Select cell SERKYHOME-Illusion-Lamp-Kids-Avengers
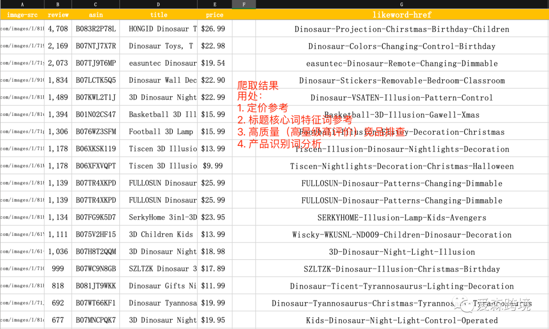 402,218
